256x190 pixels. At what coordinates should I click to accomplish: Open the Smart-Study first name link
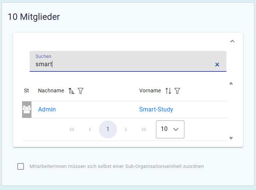156,110
